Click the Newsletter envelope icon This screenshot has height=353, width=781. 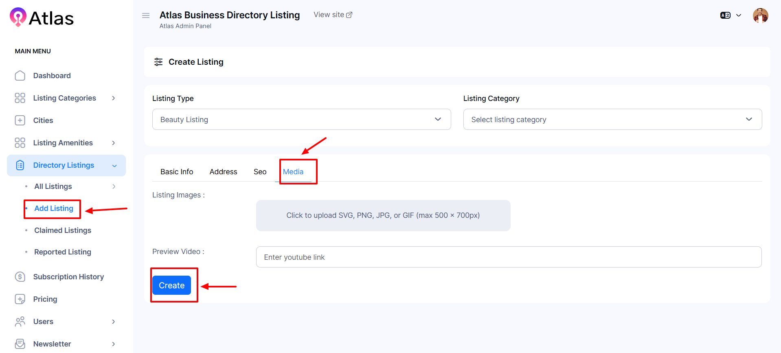coord(20,344)
